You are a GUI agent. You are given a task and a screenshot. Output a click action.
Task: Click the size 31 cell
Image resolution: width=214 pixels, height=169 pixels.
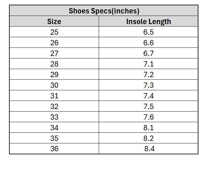[x=54, y=96]
